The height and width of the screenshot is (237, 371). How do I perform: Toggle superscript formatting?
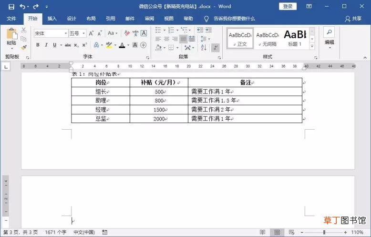pyautogui.click(x=84, y=45)
